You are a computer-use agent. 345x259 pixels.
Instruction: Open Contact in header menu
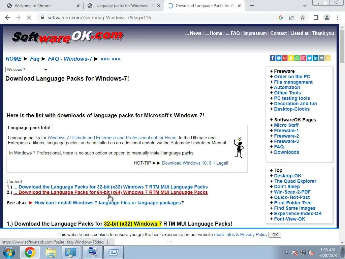click(279, 33)
